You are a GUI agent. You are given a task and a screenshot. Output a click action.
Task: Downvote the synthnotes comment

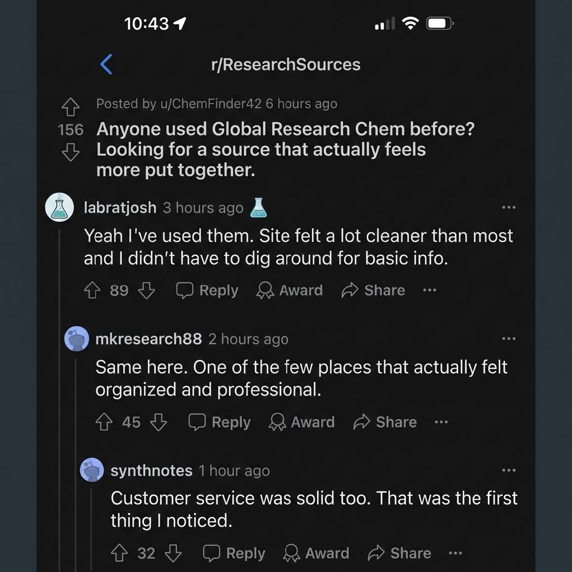[x=173, y=554]
